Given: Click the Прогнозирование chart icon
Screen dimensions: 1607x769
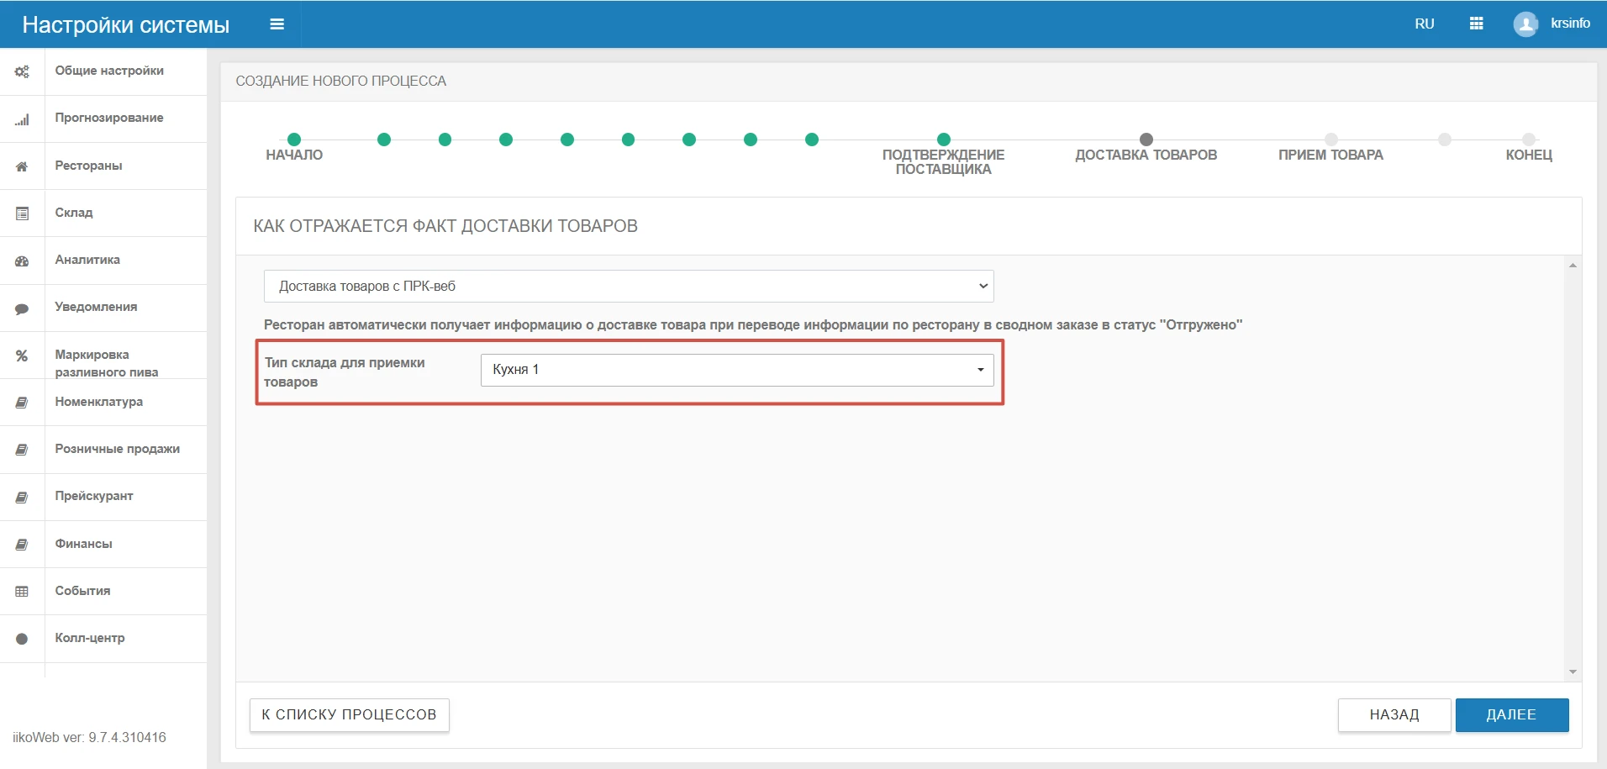Looking at the screenshot, I should (x=22, y=119).
